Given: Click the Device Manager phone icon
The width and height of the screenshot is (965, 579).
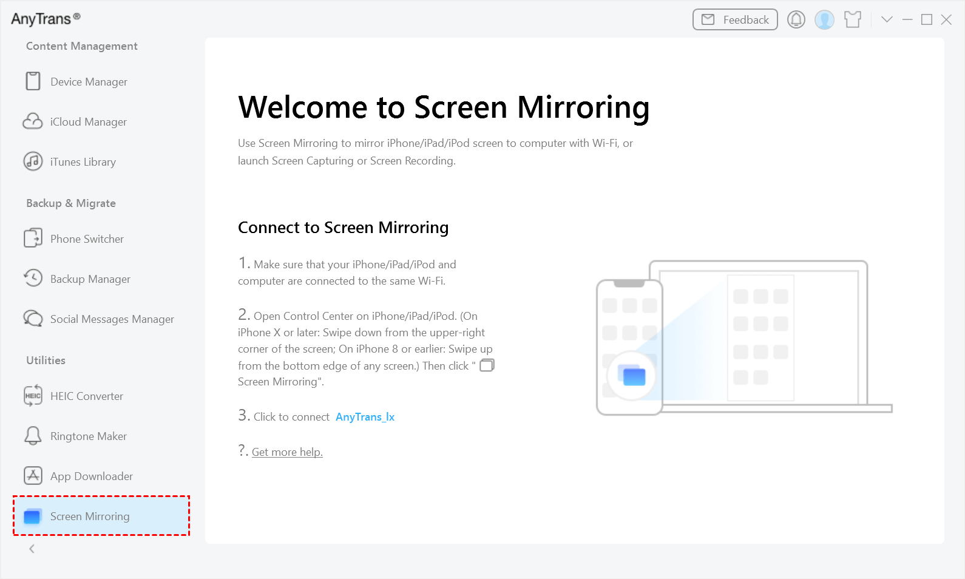Looking at the screenshot, I should 33,81.
